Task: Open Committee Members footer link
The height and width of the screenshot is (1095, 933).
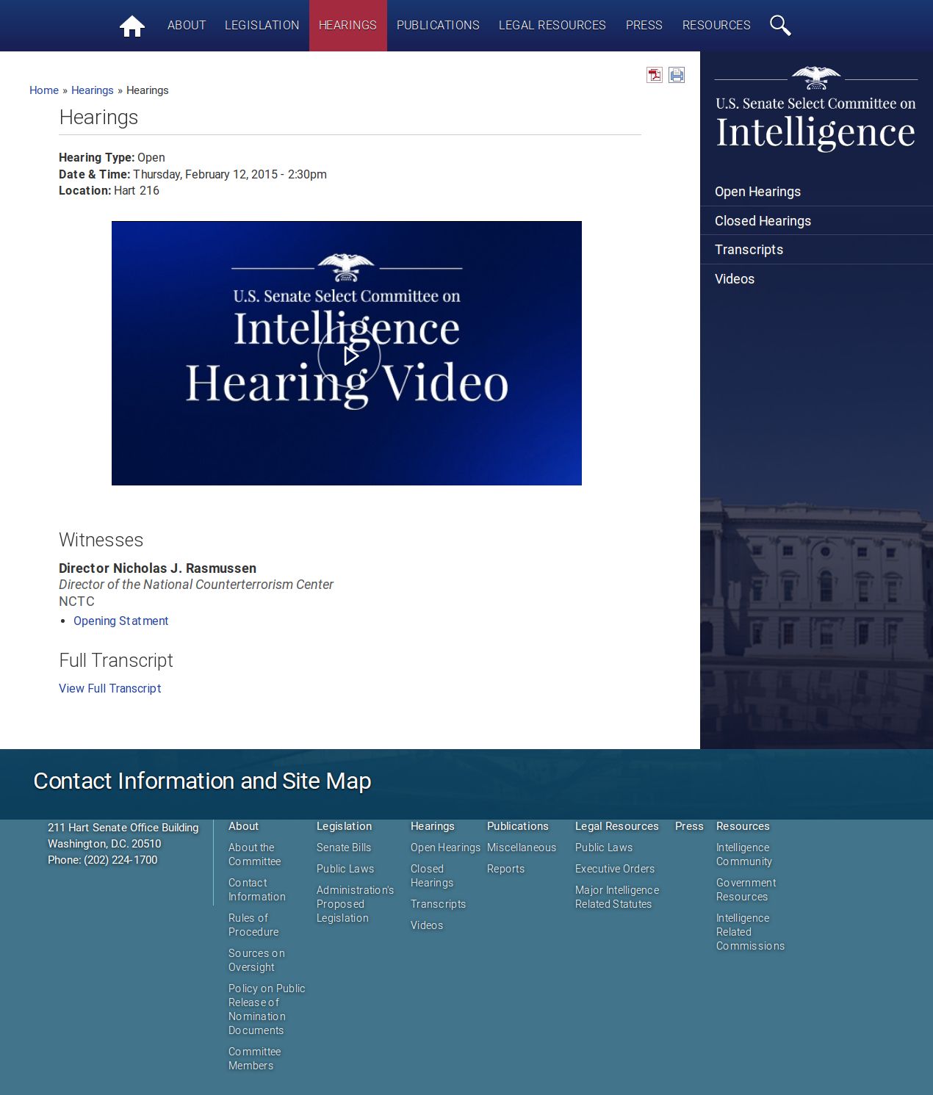Action: 254,1058
